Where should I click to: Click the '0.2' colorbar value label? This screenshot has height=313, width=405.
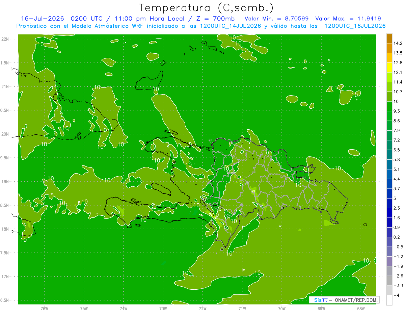click(397, 237)
